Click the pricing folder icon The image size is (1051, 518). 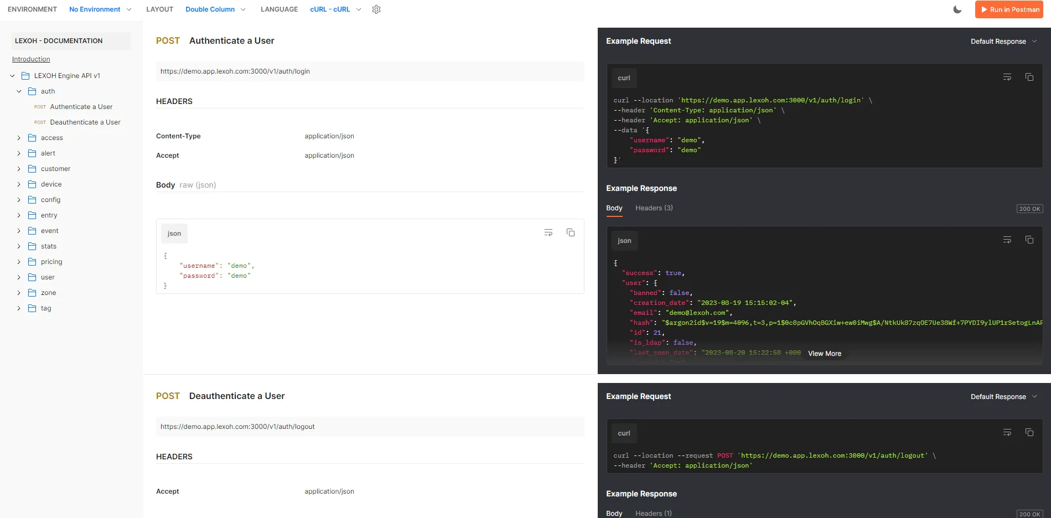pyautogui.click(x=32, y=262)
